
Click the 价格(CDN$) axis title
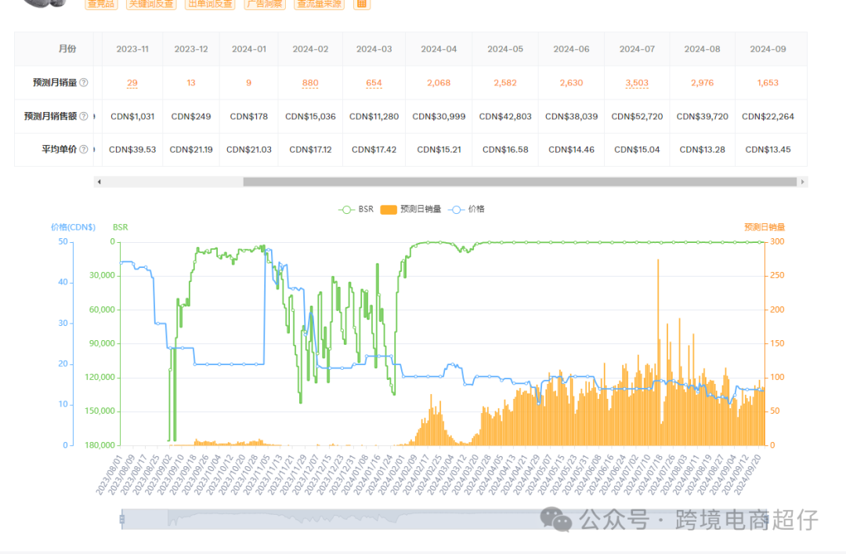click(73, 227)
